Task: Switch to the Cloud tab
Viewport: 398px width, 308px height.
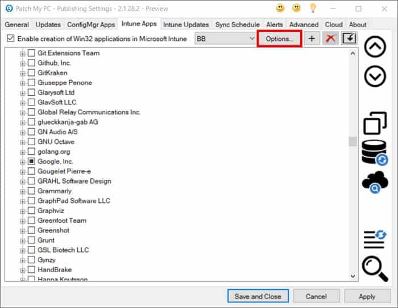Action: click(x=334, y=24)
